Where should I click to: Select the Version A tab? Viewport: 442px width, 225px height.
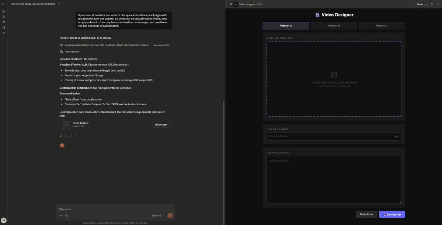point(286,26)
